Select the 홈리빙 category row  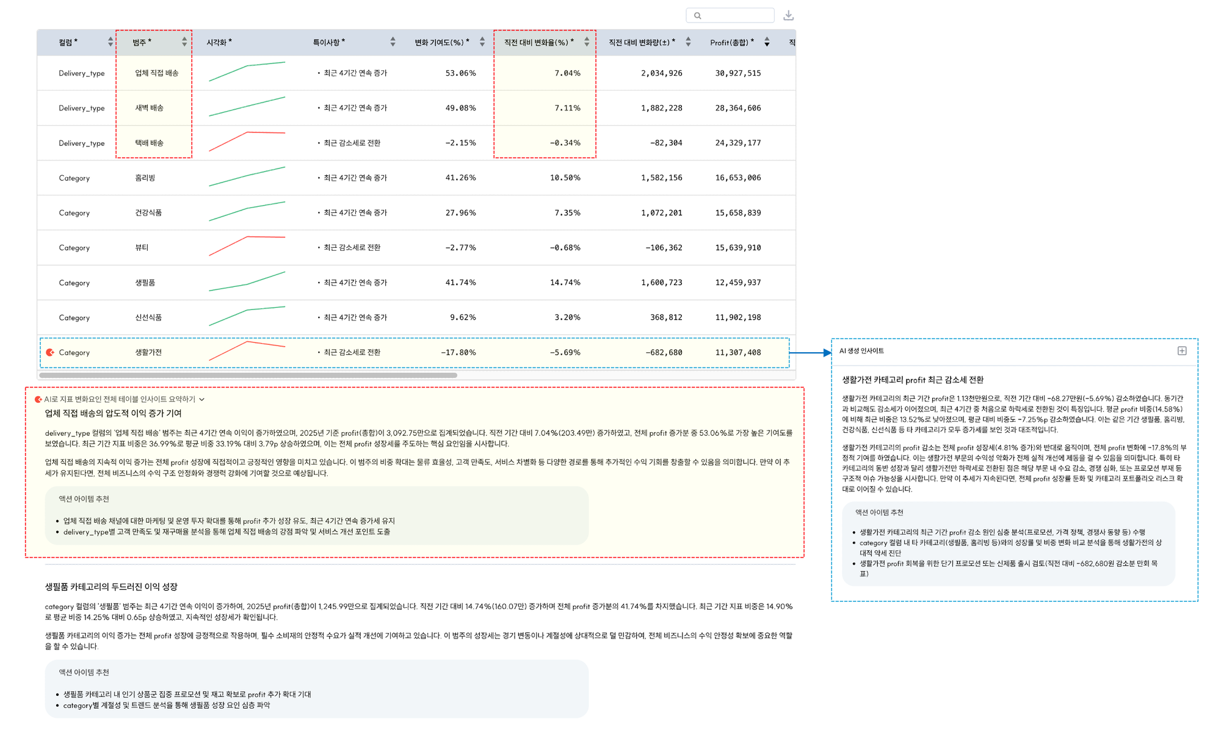click(145, 178)
